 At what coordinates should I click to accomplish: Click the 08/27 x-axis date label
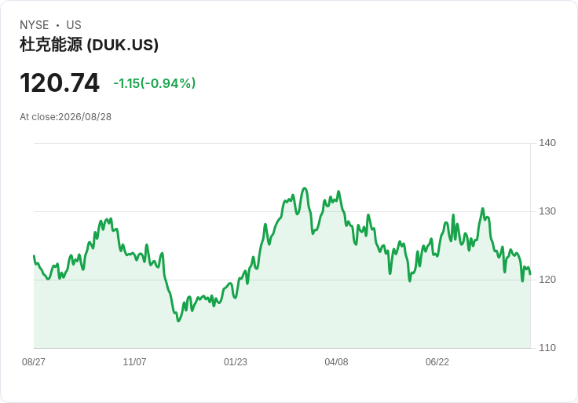coord(34,361)
